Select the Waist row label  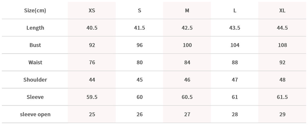click(x=35, y=62)
